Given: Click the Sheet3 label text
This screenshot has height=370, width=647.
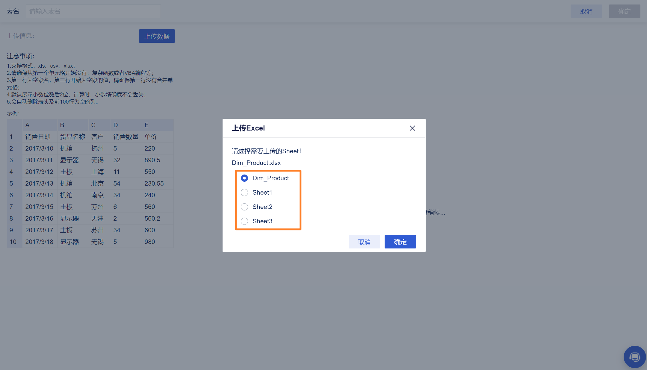Looking at the screenshot, I should [262, 221].
